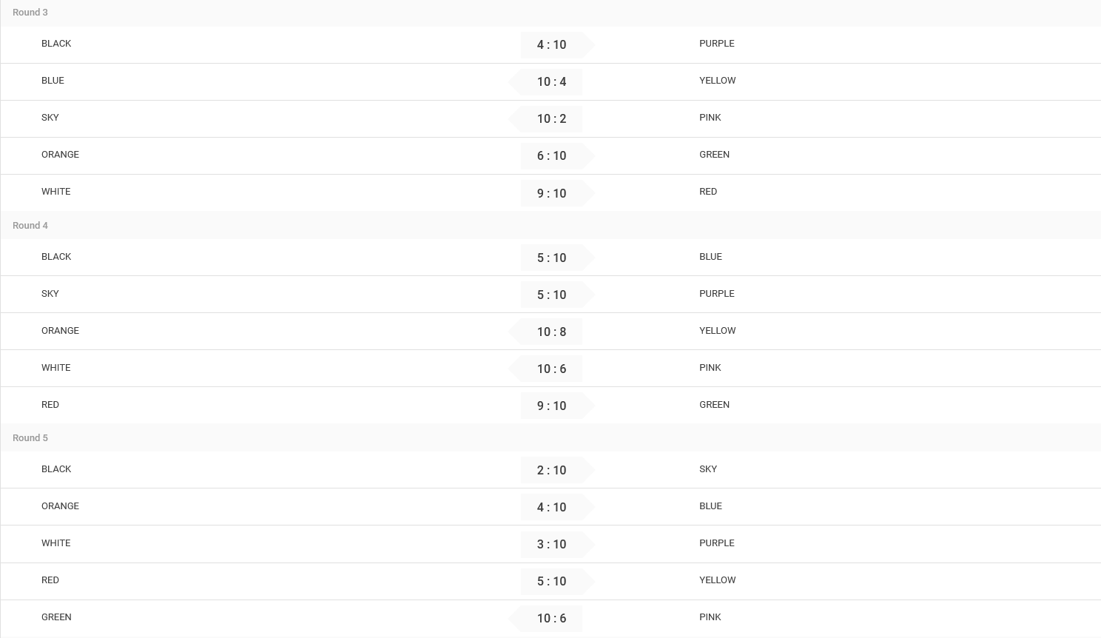
Task: Open the 4 : 10 score in Round 3
Action: tap(552, 45)
